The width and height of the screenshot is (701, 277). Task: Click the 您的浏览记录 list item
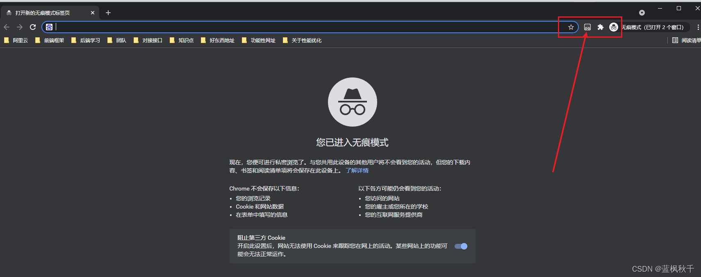pos(253,198)
